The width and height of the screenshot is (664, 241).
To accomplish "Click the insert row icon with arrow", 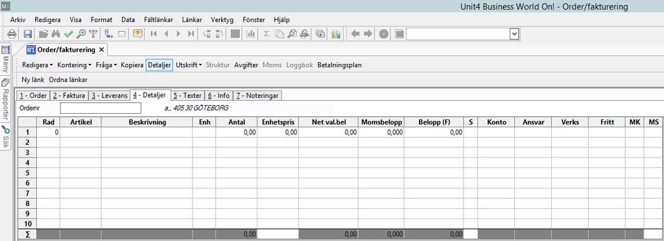I will [x=109, y=34].
